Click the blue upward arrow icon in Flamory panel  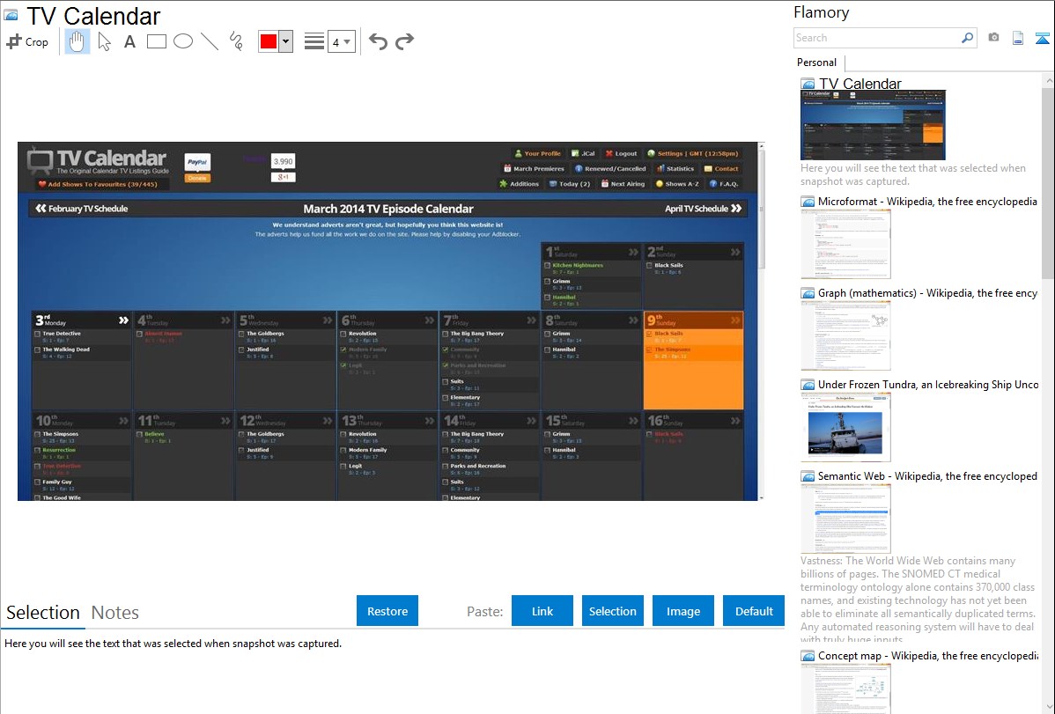click(1042, 39)
